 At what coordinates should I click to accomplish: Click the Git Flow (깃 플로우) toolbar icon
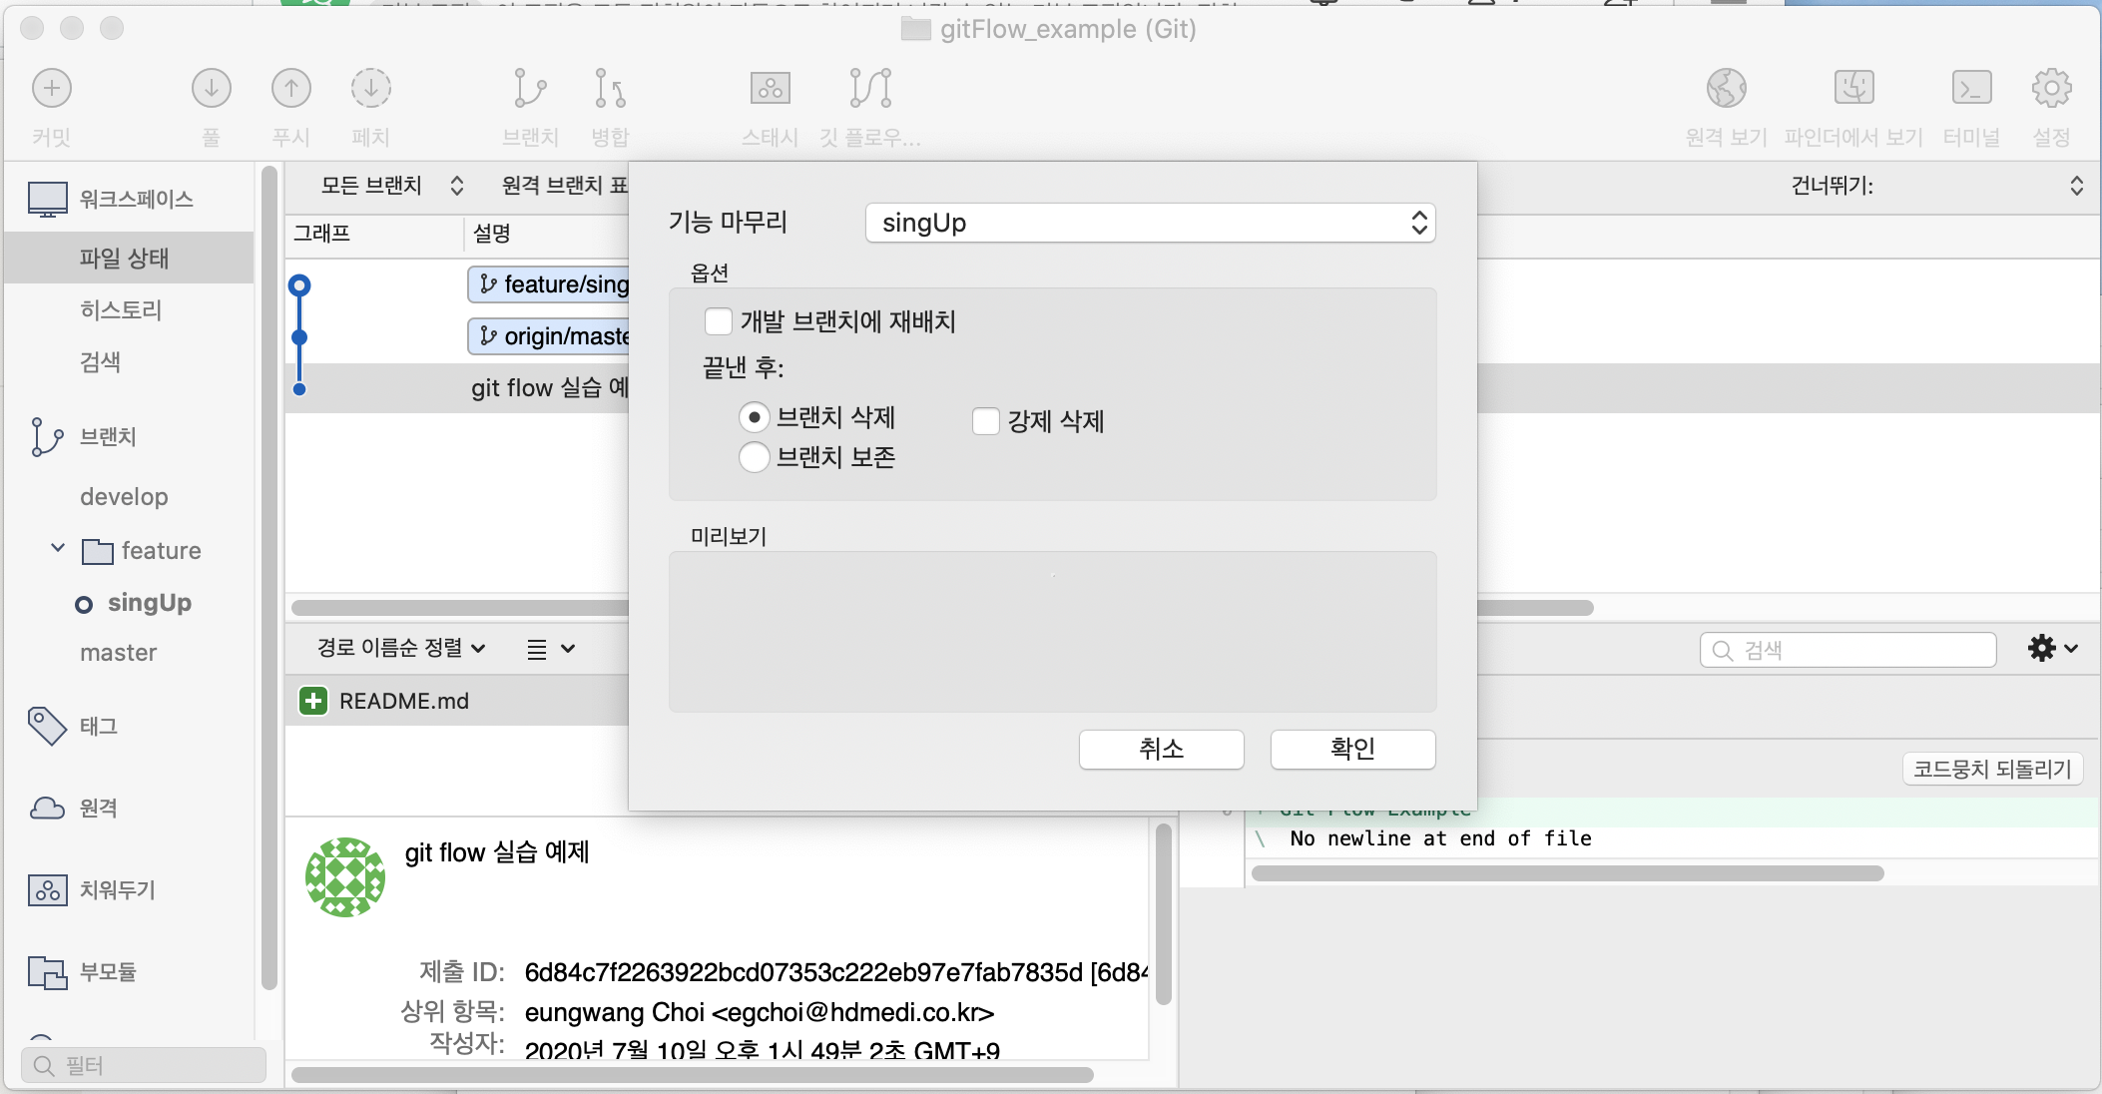tap(870, 89)
